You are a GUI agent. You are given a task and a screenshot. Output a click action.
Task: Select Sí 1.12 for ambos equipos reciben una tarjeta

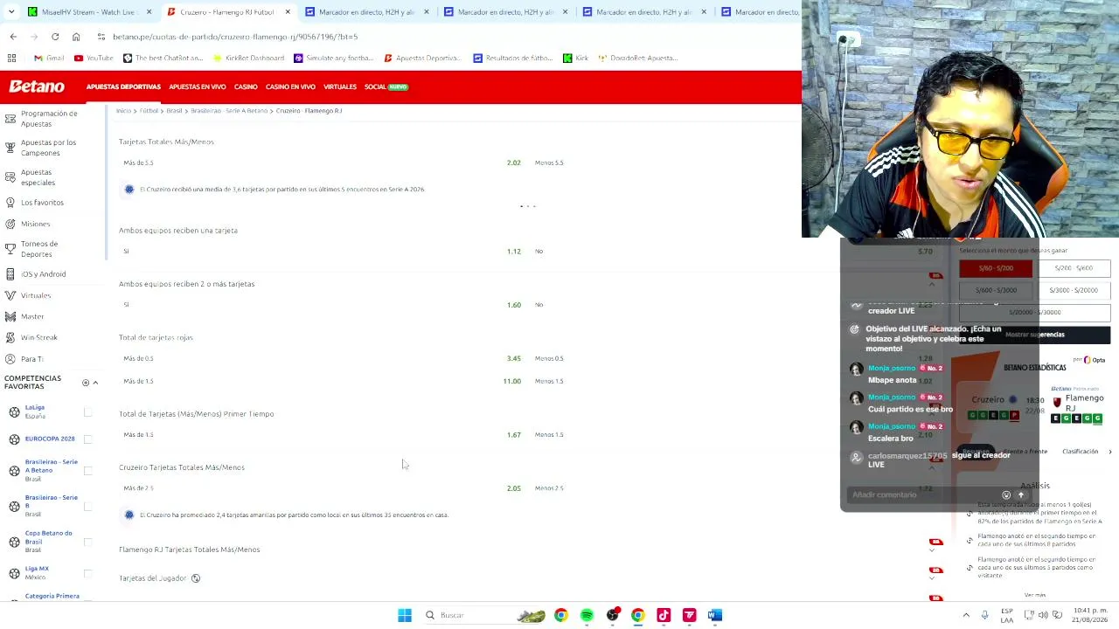point(322,252)
